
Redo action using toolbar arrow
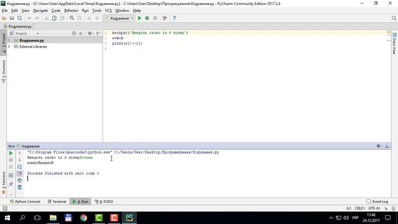[x=37, y=18]
